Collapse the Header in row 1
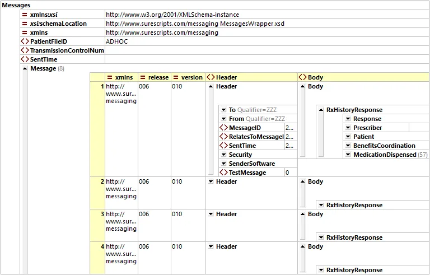The width and height of the screenshot is (430, 275). coord(211,86)
